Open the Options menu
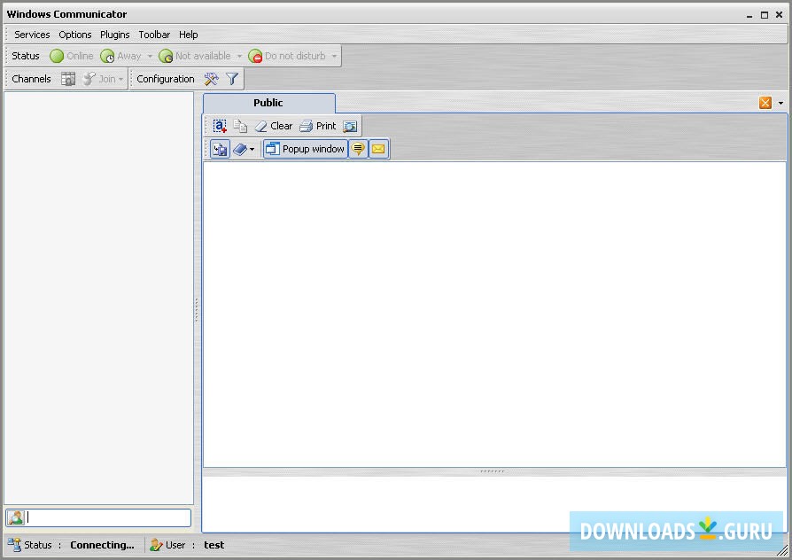Screen dimensions: 792x560 (x=74, y=35)
